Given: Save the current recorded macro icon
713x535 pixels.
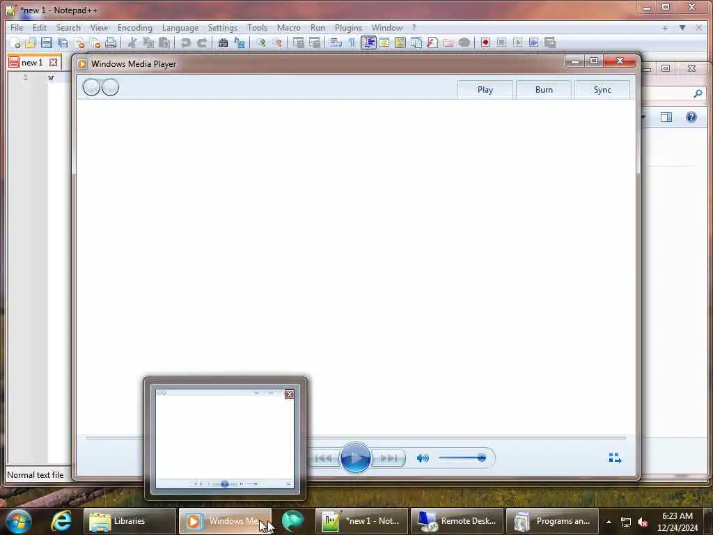Looking at the screenshot, I should point(550,42).
